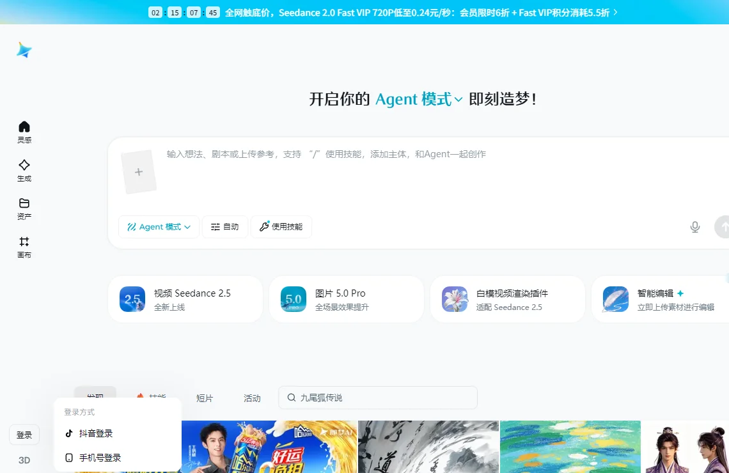
Task: Choose 手机号登录 from the login menu
Action: tap(118, 458)
